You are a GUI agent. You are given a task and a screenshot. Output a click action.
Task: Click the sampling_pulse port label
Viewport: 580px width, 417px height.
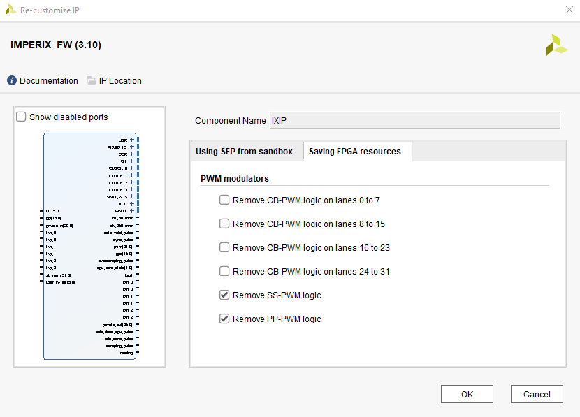tap(119, 346)
